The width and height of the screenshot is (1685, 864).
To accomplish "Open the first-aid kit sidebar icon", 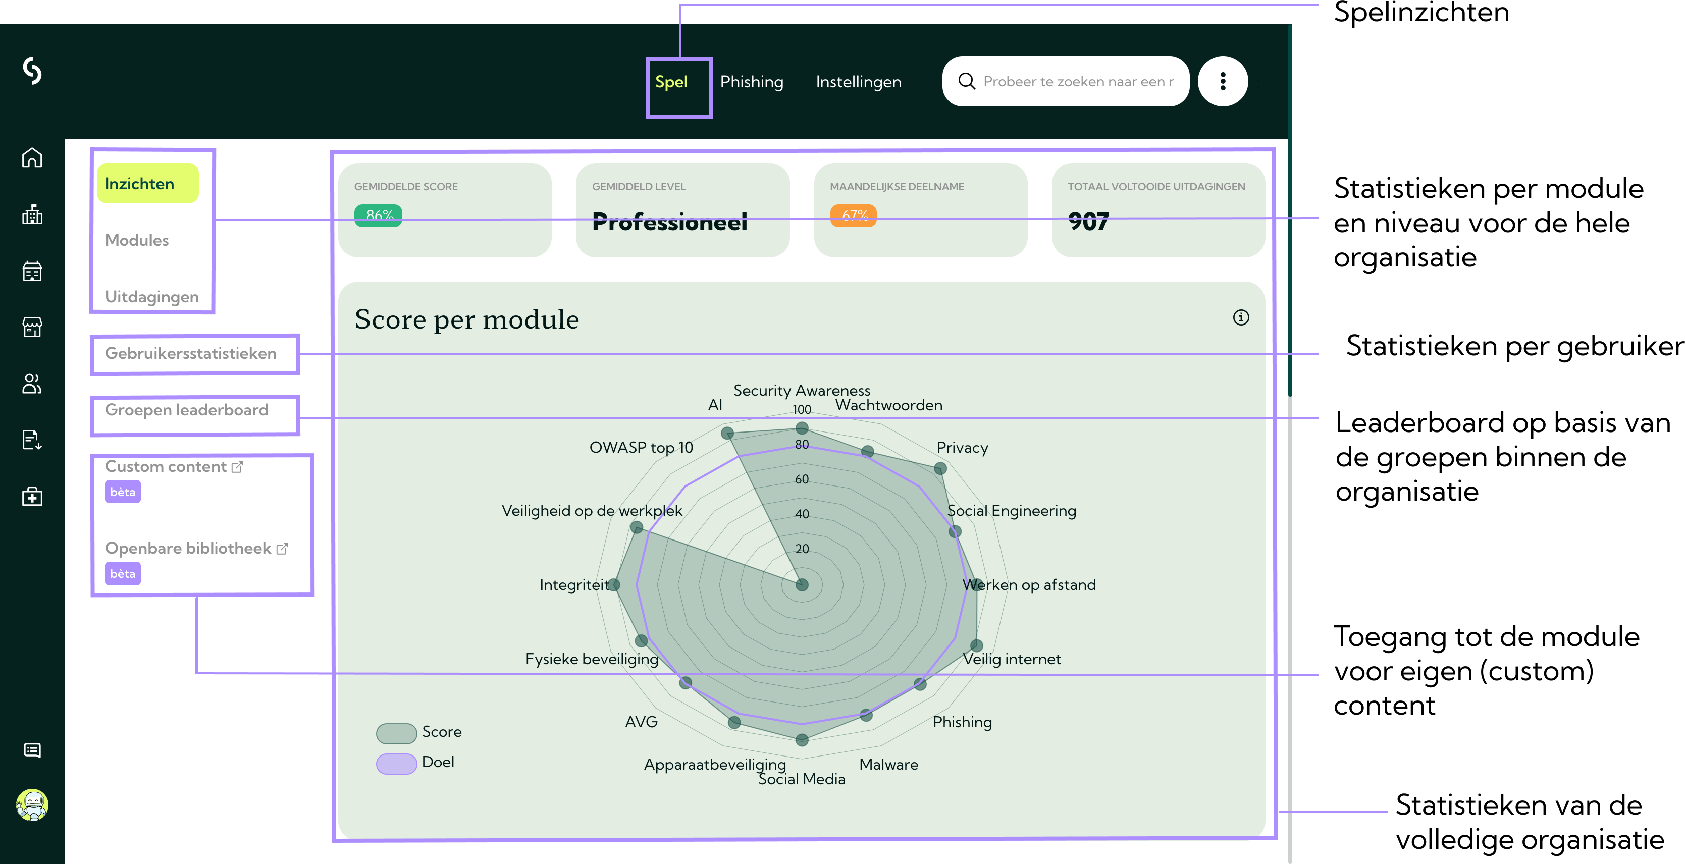I will 32,497.
